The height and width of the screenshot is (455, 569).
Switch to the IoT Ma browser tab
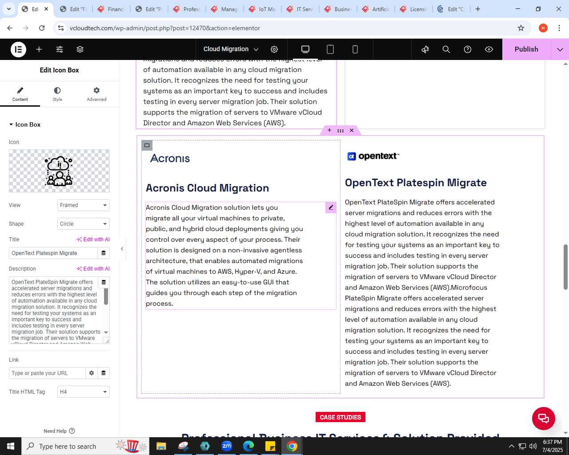(263, 9)
